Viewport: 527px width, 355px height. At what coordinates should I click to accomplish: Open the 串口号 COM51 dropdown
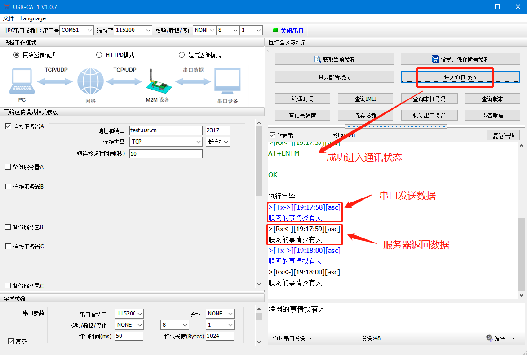[76, 30]
